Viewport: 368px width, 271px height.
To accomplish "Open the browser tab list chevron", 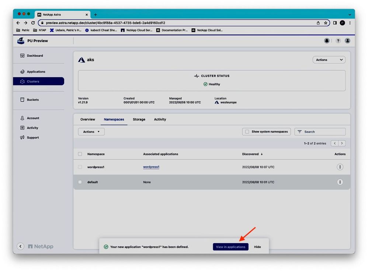I will pyautogui.click(x=350, y=14).
